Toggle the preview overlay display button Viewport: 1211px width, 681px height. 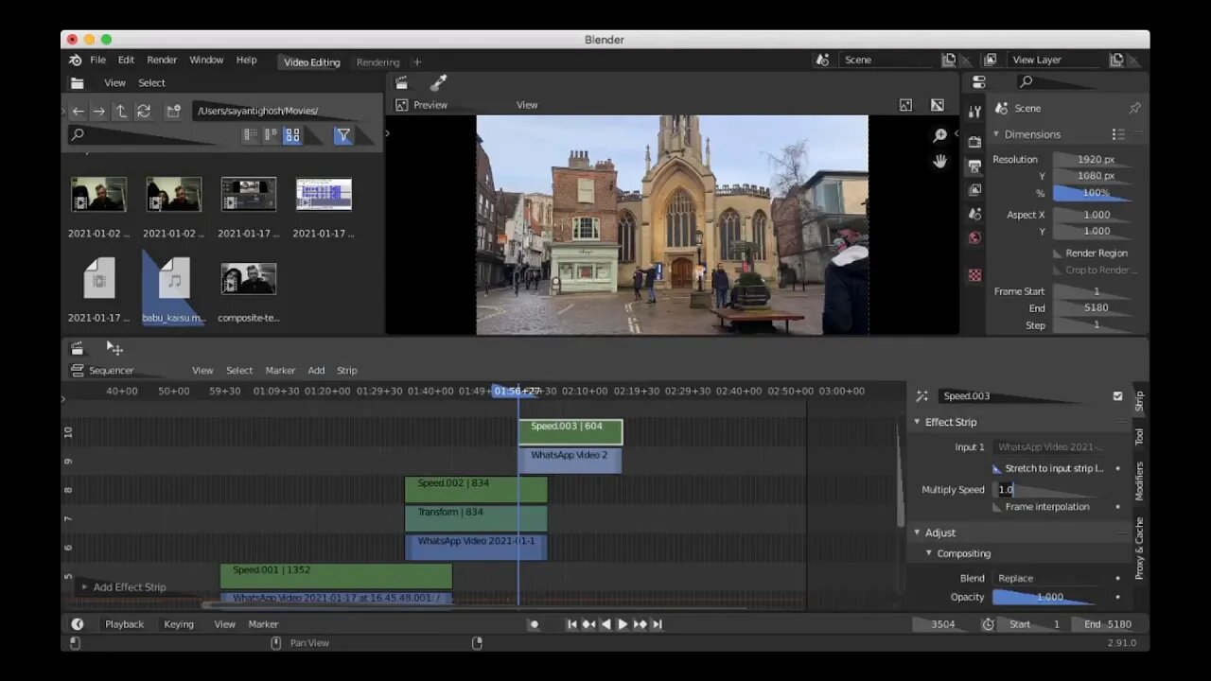click(905, 105)
